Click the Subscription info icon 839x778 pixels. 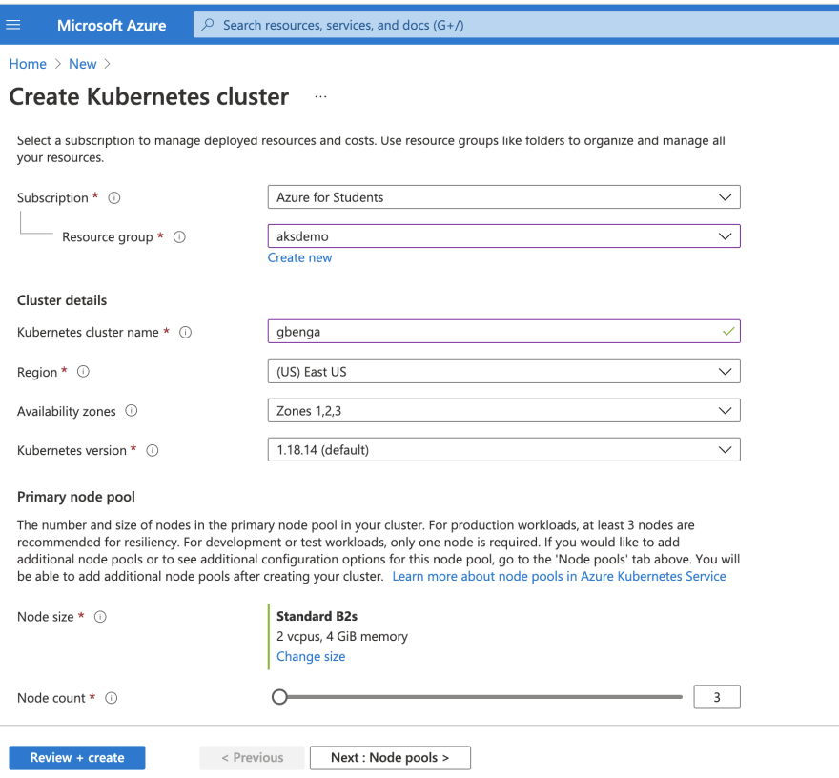tap(114, 198)
